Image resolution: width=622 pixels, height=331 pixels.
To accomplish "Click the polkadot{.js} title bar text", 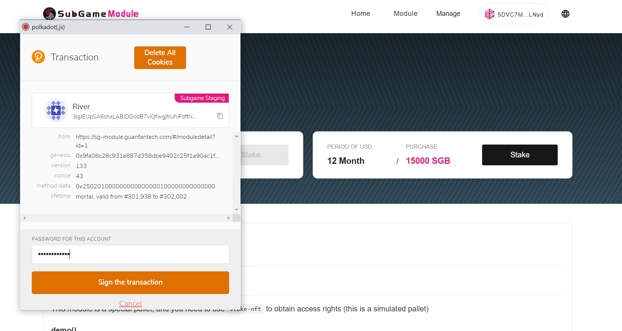I will click(x=48, y=27).
